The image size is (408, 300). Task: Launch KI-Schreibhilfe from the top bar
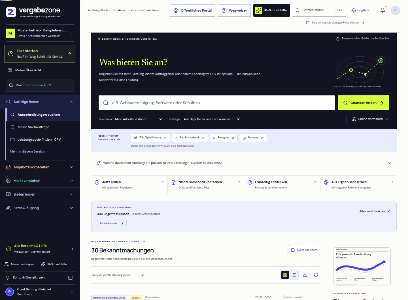click(x=271, y=10)
